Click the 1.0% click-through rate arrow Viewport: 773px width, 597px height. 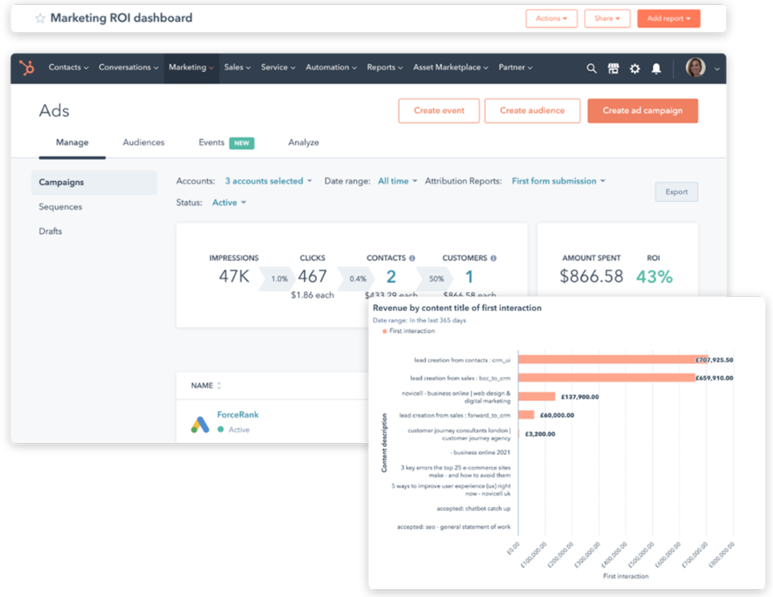(x=278, y=279)
